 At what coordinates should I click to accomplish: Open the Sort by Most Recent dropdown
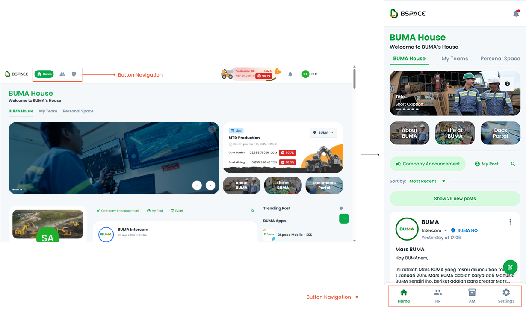(x=427, y=181)
